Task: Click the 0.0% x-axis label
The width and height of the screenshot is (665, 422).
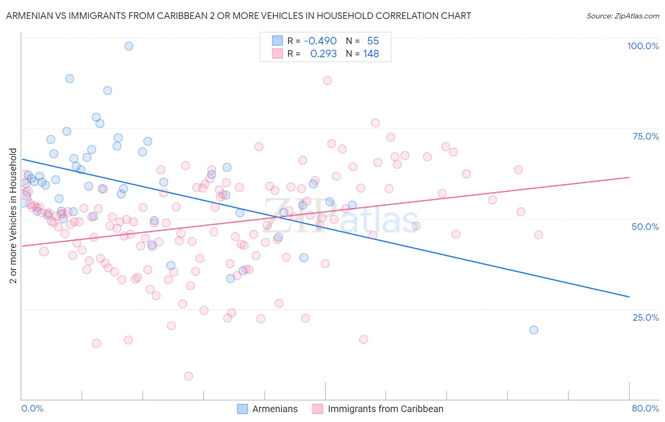Action: click(32, 408)
